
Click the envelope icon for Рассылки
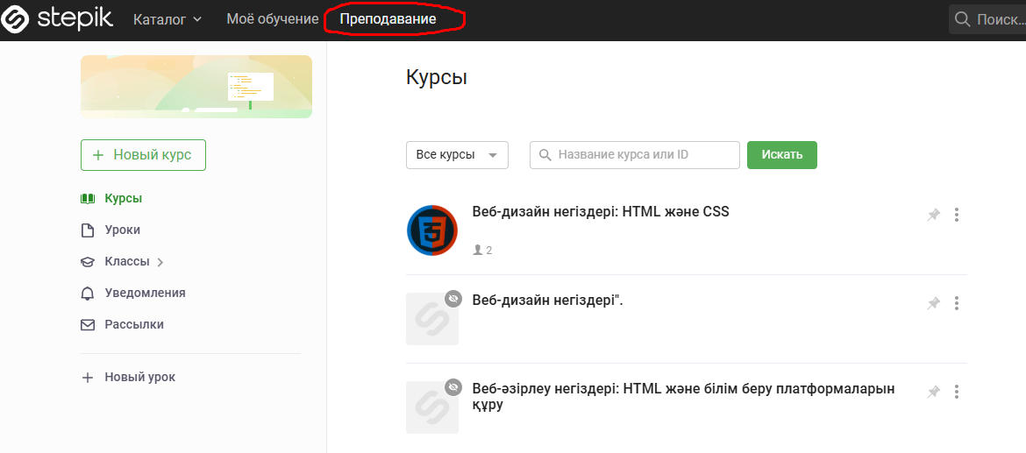coord(87,324)
